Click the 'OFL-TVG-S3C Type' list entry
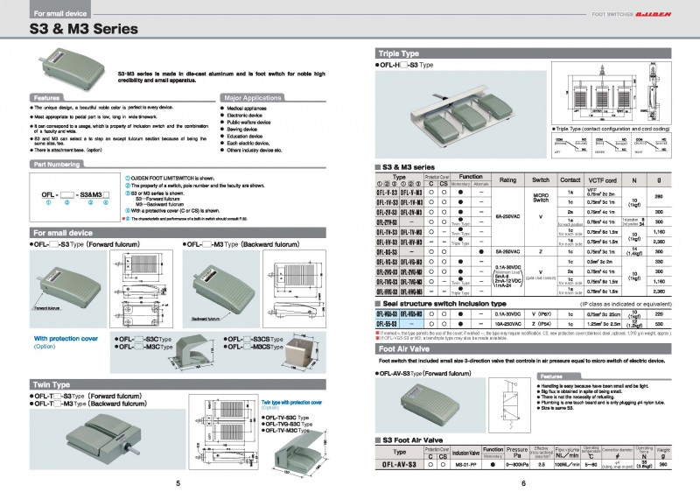The height and width of the screenshot is (499, 700). pos(289,424)
